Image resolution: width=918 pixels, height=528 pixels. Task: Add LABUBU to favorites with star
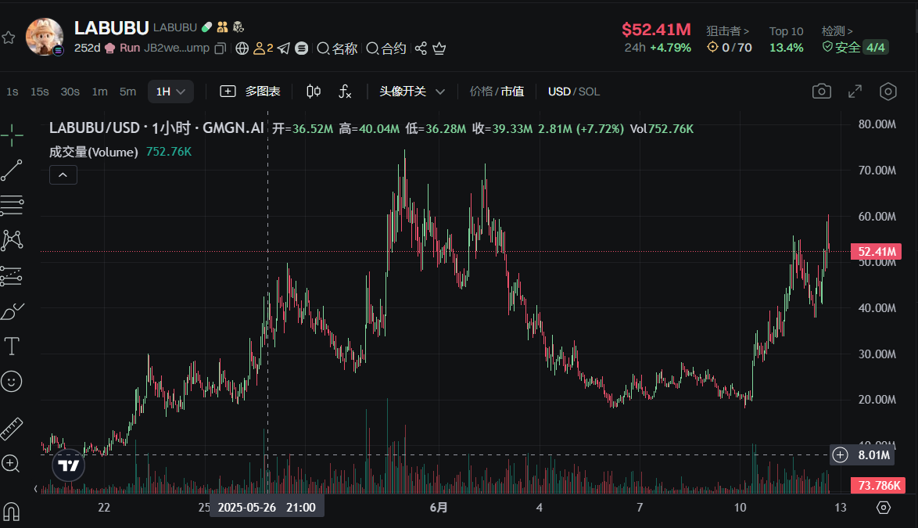9,38
